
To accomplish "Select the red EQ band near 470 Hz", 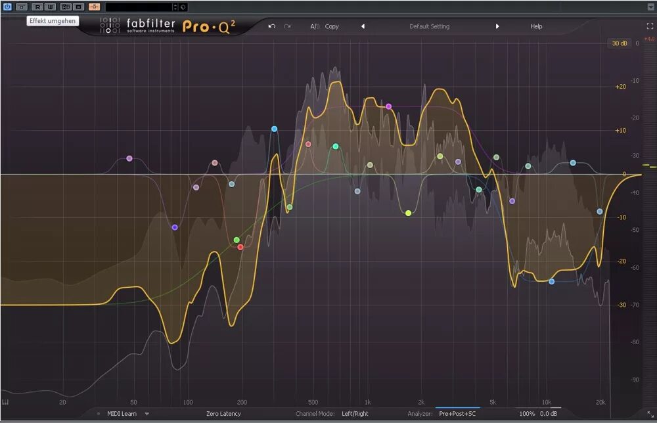I will (308, 144).
